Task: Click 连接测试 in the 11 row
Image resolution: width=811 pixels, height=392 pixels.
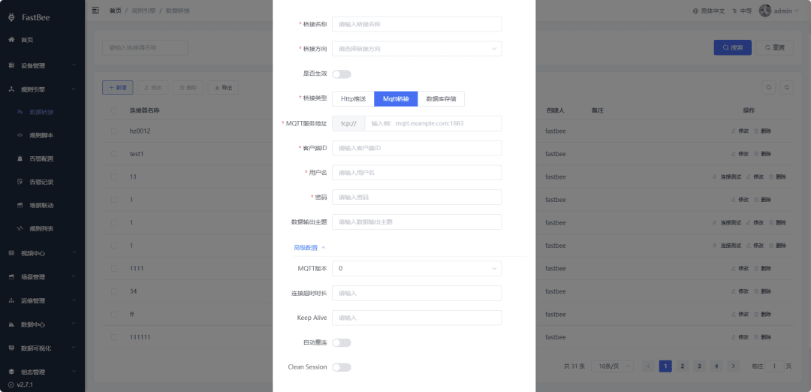Action: [727, 177]
